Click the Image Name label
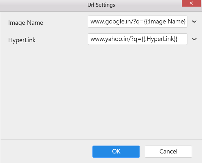Screen dimensions: 202x163 pos(26,23)
